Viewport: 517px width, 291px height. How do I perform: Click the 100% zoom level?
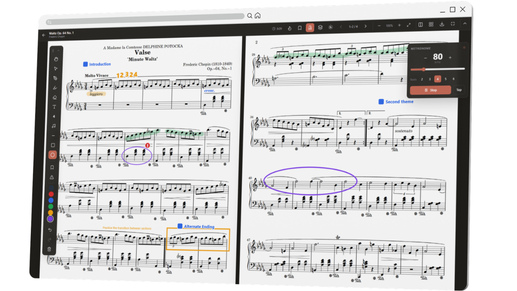389,26
